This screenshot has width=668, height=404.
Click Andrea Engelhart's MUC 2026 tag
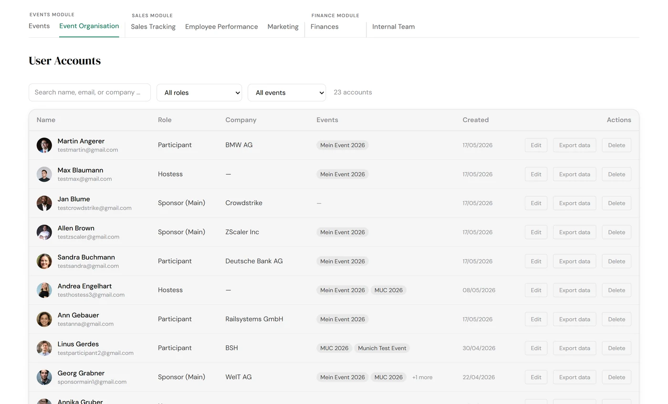[388, 290]
